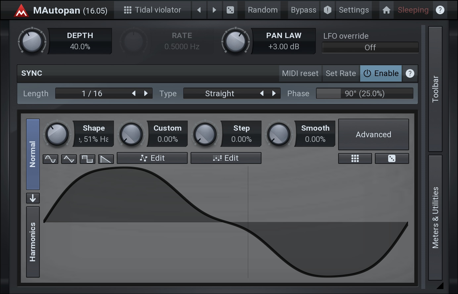Open the LFO override Off selector
Viewport: 458px width, 294px height.
(370, 48)
